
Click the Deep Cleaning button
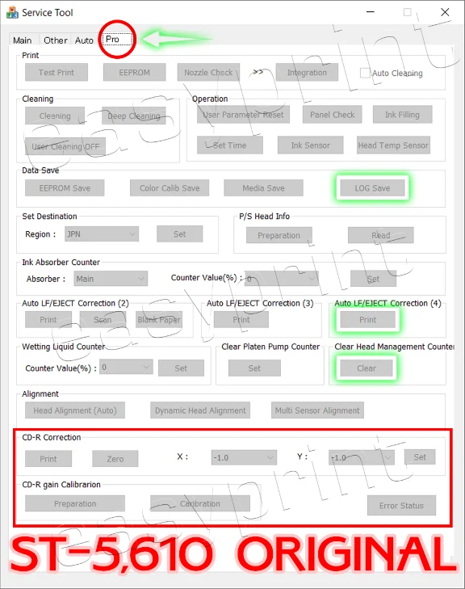[134, 116]
